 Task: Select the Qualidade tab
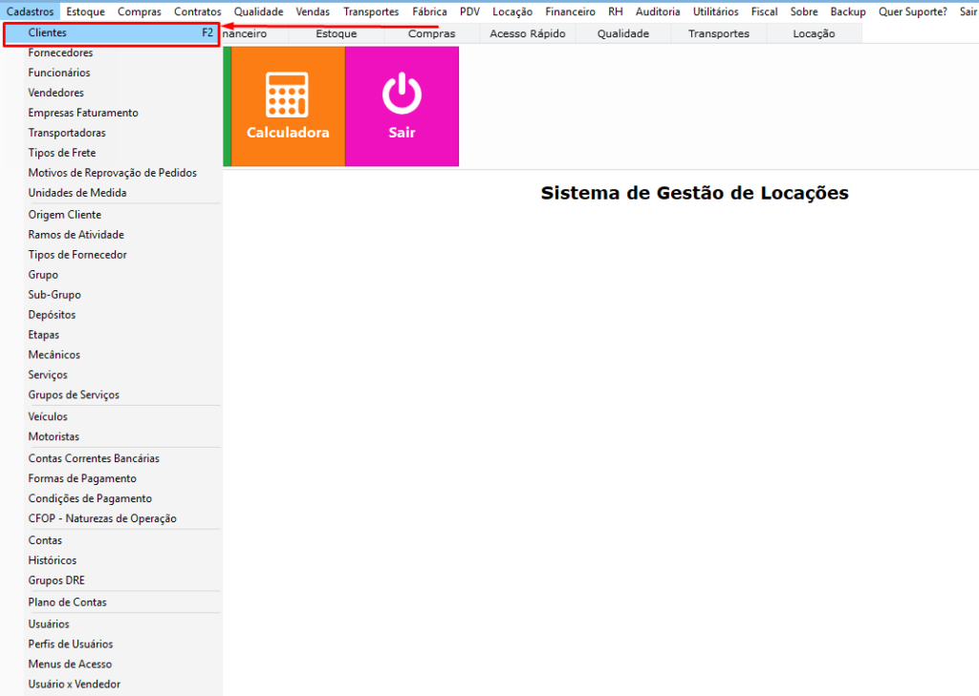(622, 33)
